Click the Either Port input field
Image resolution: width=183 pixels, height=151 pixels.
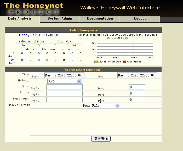137,87
